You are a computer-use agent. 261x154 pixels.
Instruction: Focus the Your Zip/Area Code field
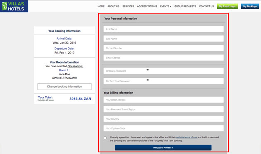point(163,128)
